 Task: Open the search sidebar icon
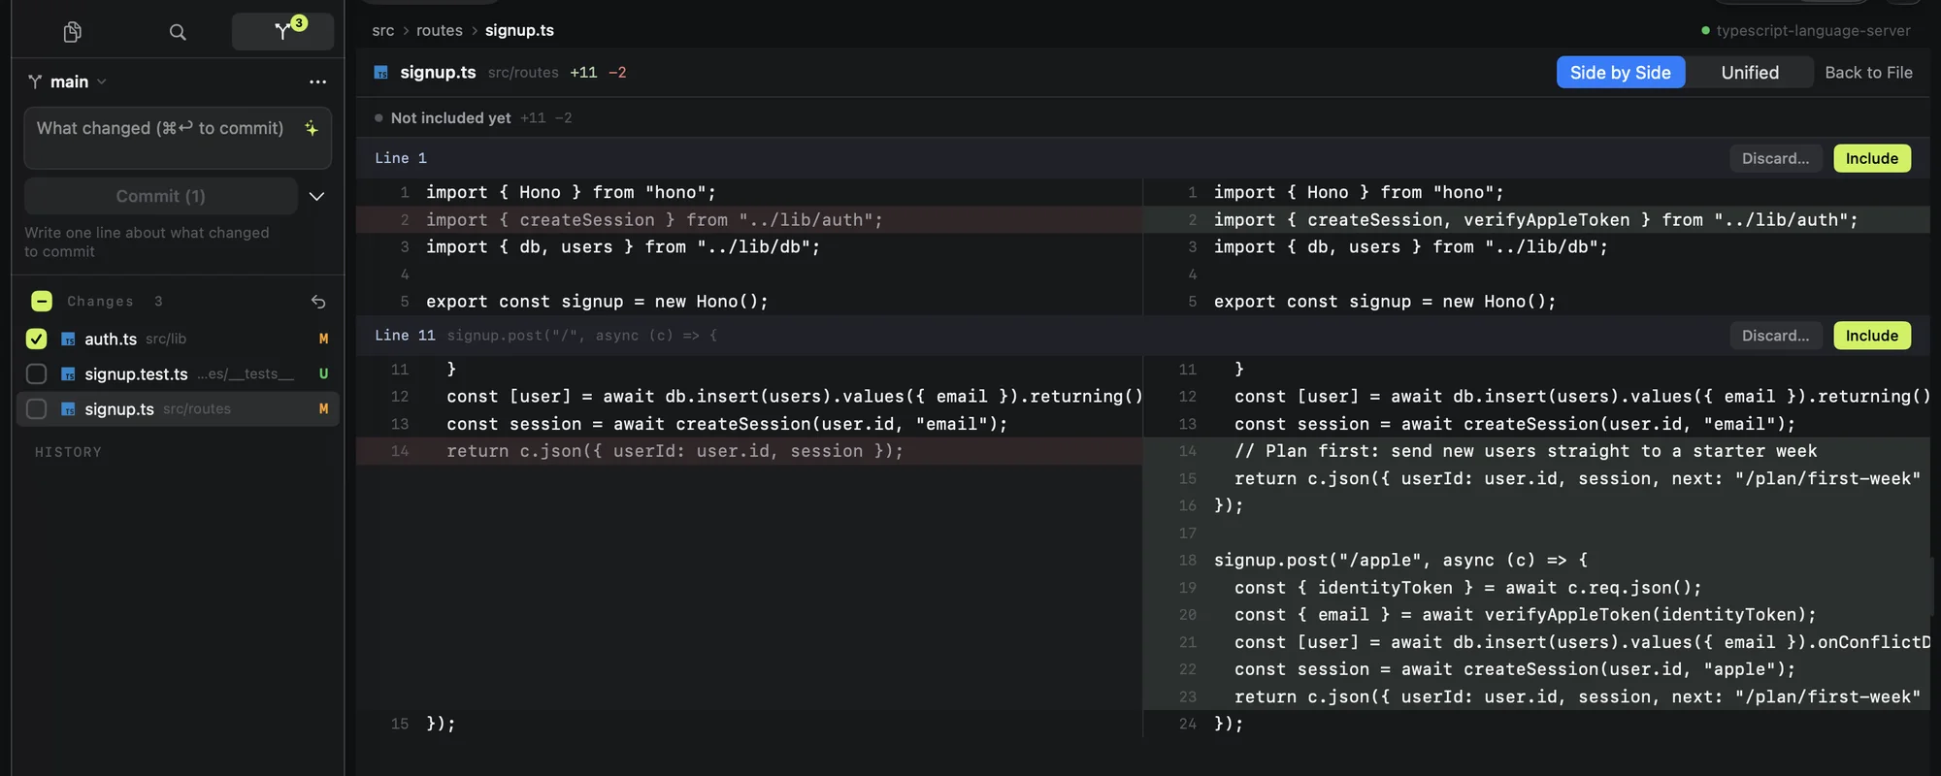178,32
